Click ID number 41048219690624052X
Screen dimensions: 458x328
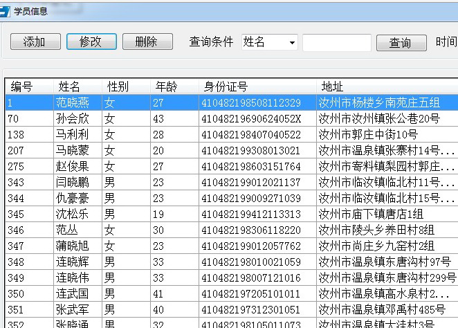coord(251,118)
